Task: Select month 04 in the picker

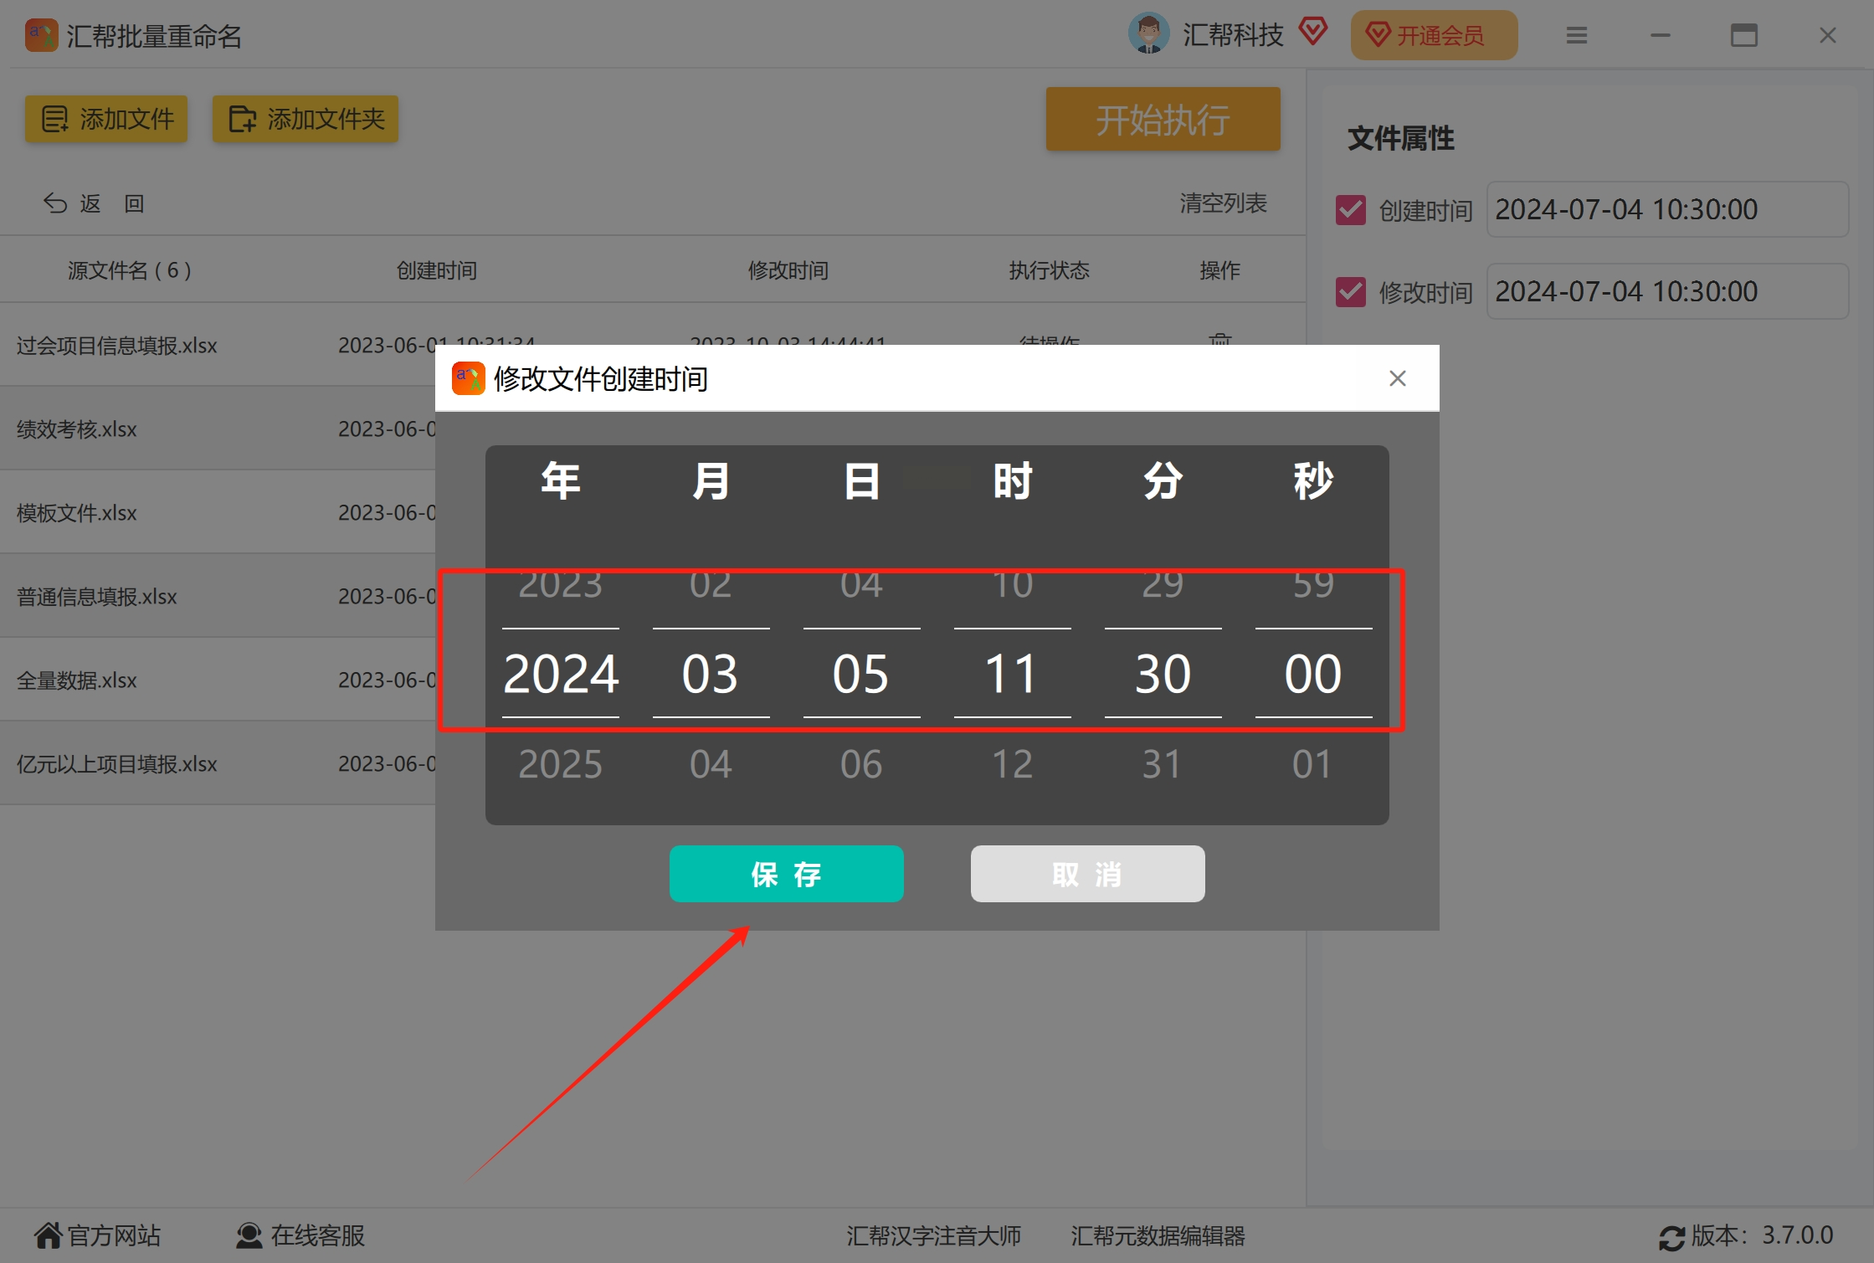Action: pyautogui.click(x=711, y=763)
